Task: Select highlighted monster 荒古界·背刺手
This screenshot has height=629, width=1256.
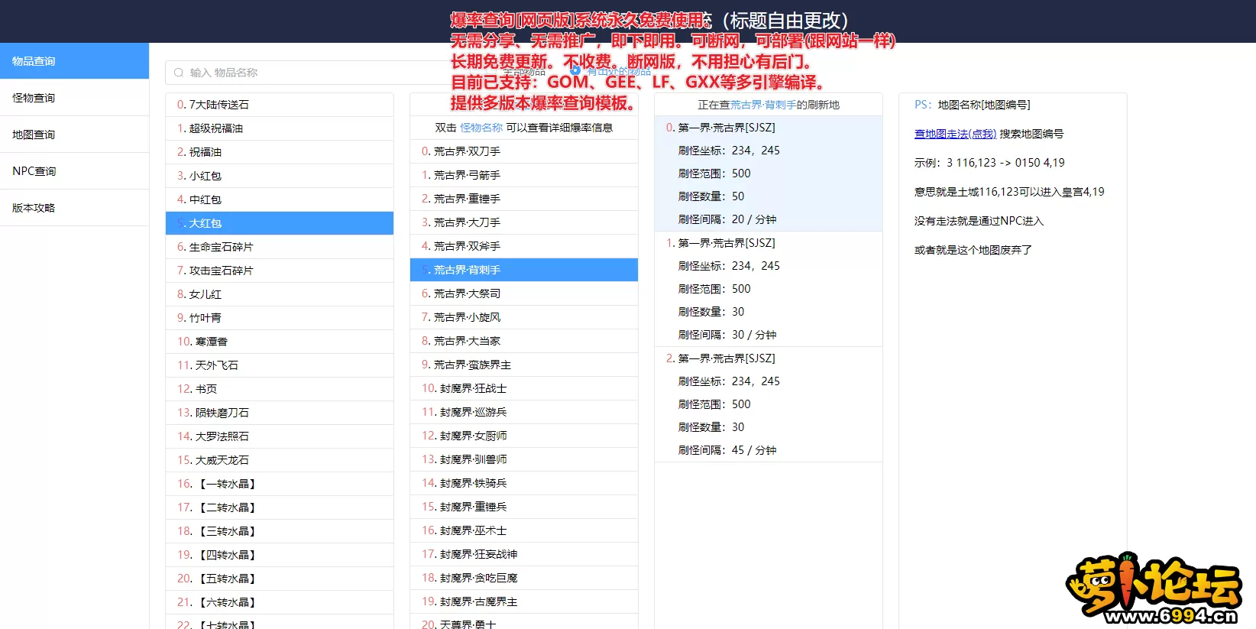Action: 524,270
